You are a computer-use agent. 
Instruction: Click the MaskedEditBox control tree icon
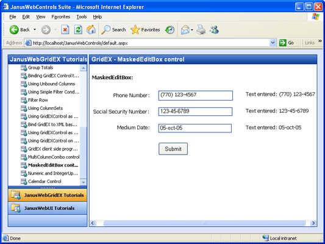[24, 165]
